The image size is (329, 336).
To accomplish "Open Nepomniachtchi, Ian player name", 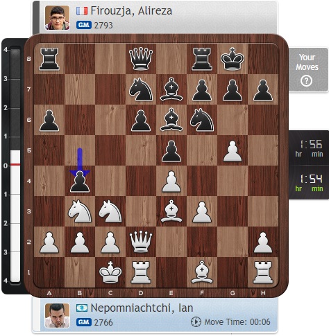I will click(x=142, y=308).
